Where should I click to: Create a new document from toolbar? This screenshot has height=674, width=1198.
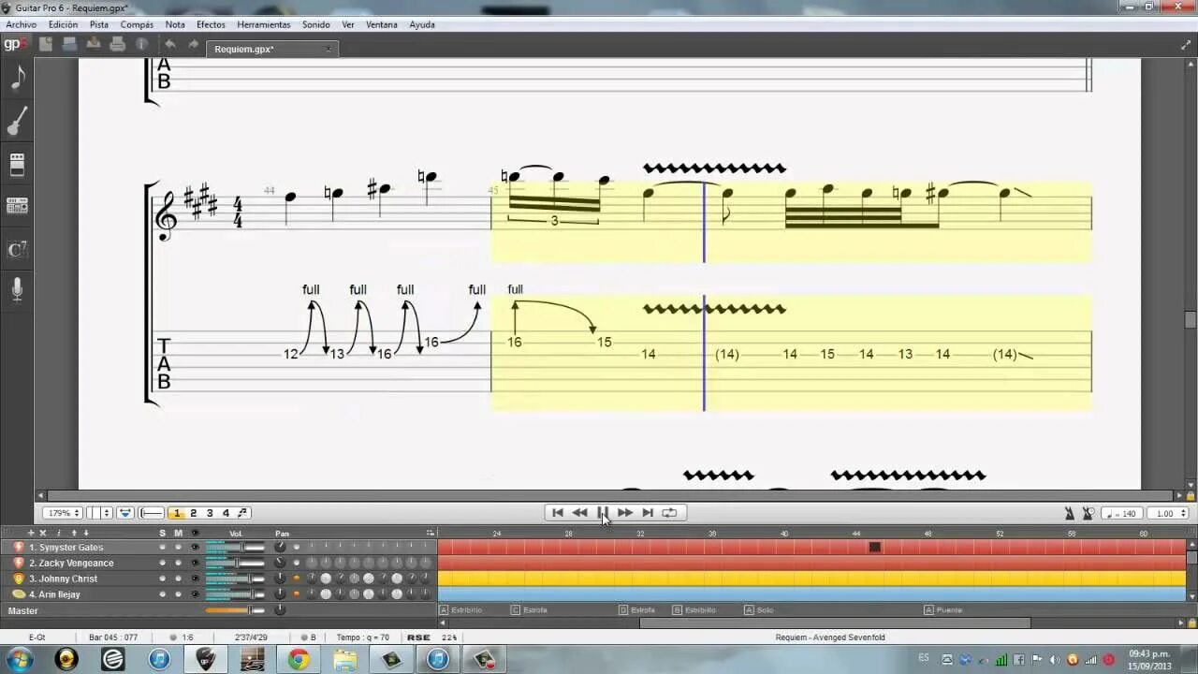[45, 44]
